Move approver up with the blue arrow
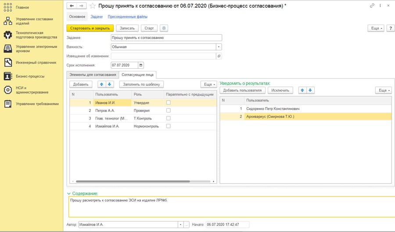The width and height of the screenshot is (395, 232). (102, 84)
